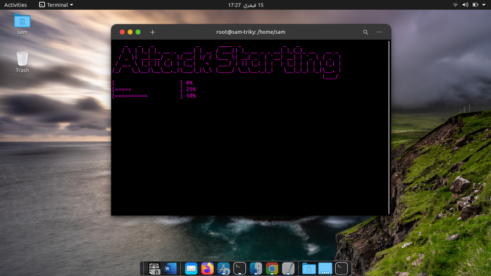Open the blue Files folder icon in dock
The image size is (491, 276).
pyautogui.click(x=308, y=268)
